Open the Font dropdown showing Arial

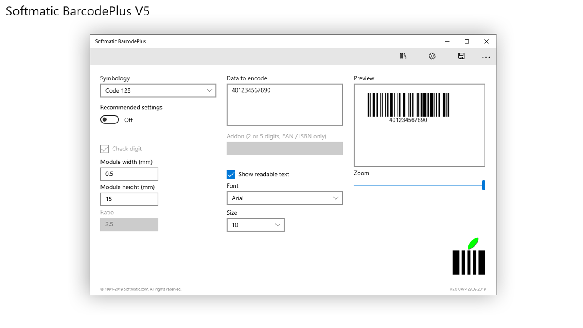285,198
